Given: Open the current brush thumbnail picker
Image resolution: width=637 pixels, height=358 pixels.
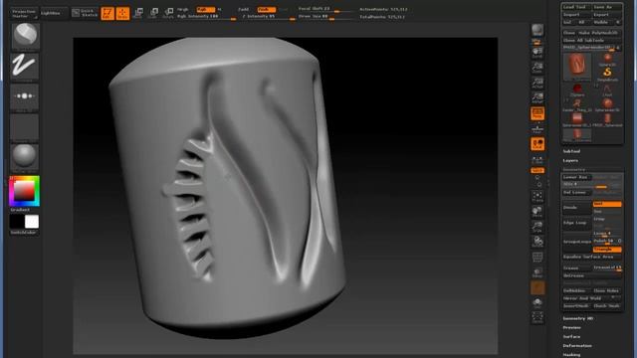Looking at the screenshot, I should (25, 36).
